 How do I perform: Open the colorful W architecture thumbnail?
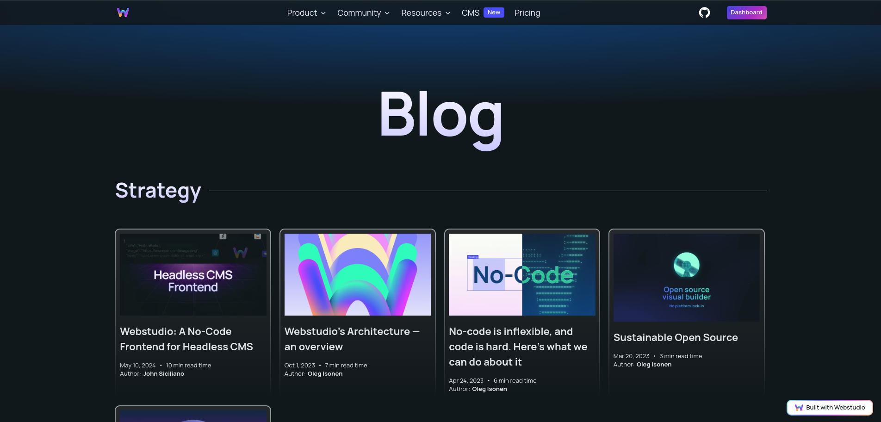tap(358, 274)
